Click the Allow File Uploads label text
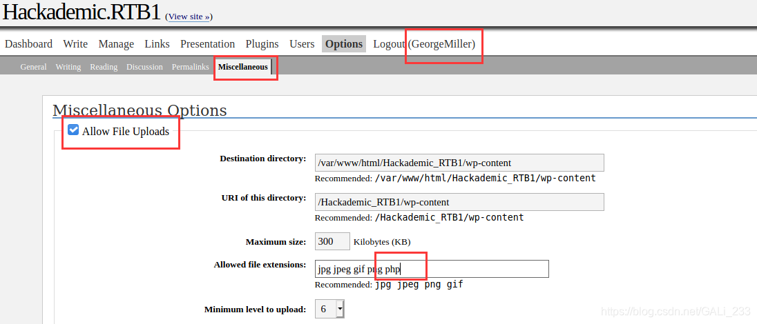The height and width of the screenshot is (324, 757). [x=126, y=131]
